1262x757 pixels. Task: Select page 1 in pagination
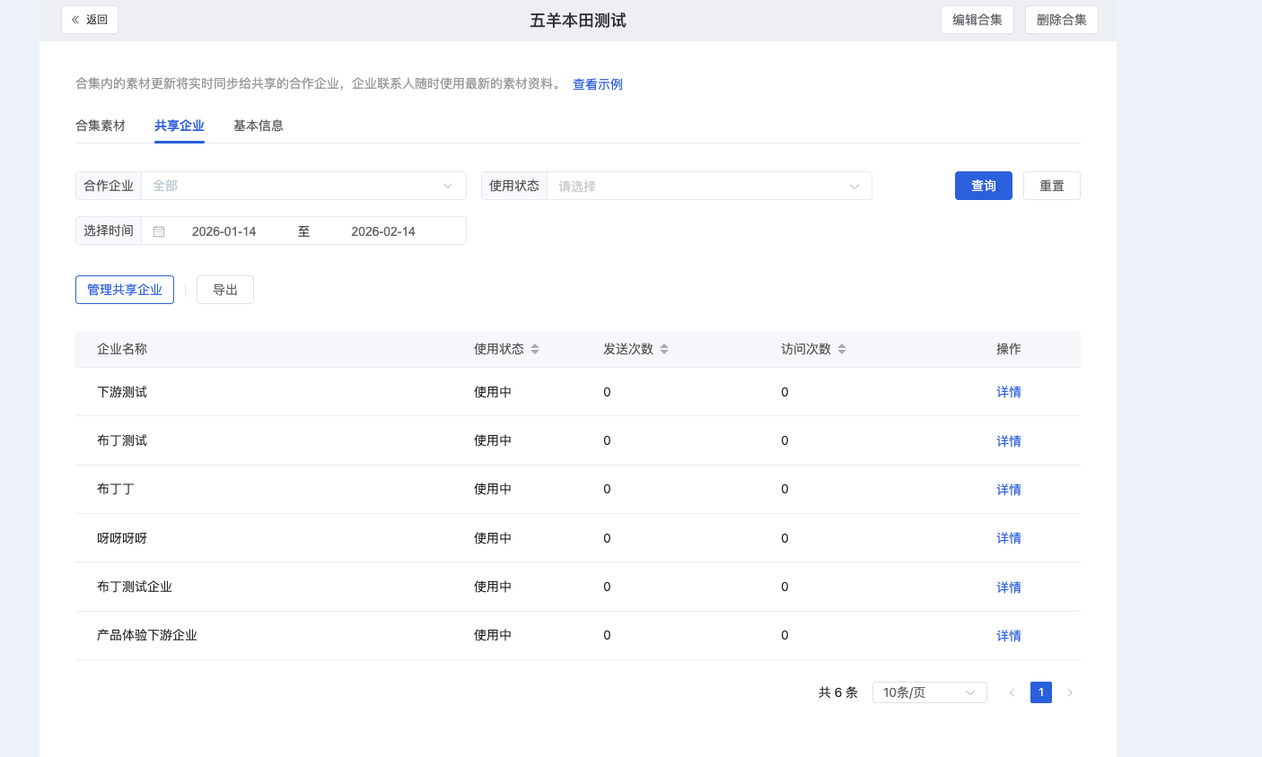point(1041,692)
